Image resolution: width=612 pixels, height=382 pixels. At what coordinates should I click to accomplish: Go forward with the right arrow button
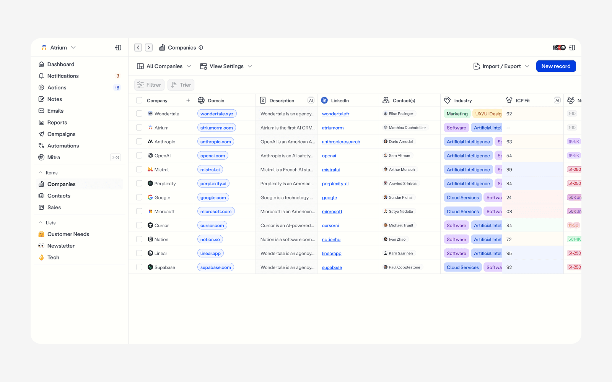pos(149,48)
